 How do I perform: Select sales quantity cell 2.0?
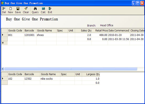tap(83, 35)
